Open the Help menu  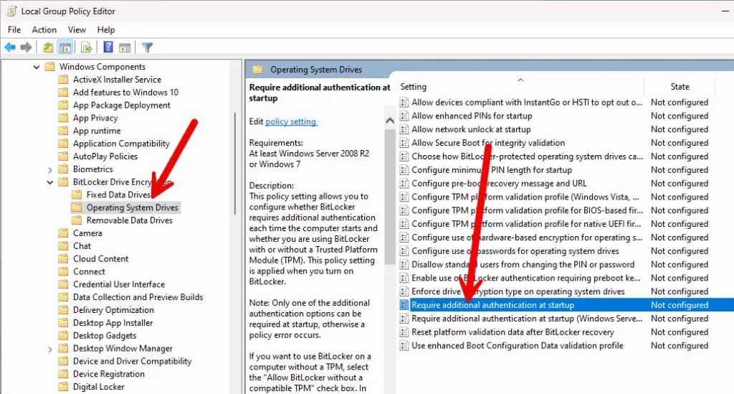click(106, 29)
